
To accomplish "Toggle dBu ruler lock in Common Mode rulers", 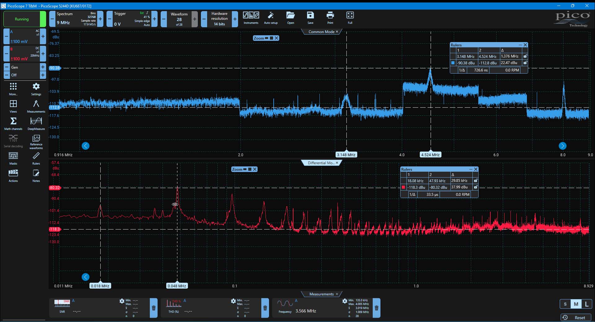I will click(525, 63).
